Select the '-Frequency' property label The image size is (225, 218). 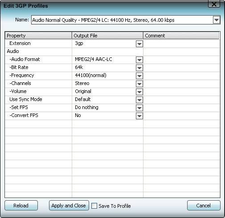[x=22, y=75]
